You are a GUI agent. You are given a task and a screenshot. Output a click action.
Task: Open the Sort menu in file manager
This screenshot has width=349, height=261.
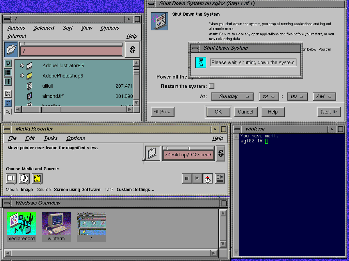[67, 28]
